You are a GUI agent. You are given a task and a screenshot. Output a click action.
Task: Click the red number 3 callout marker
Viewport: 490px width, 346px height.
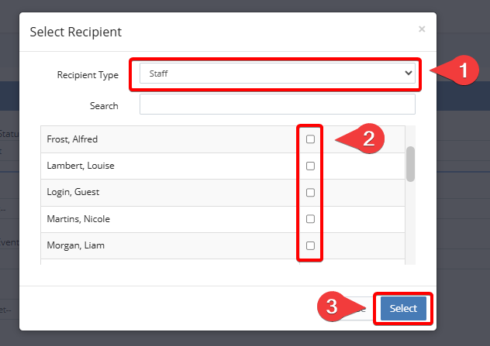coord(333,307)
